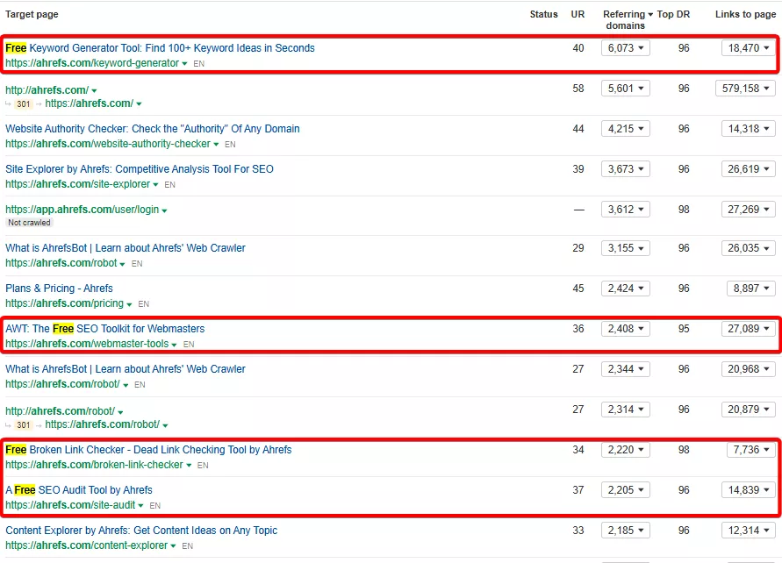Viewport: 782px width, 563px height.
Task: Open referring domains dropdown showing 2,185
Action: (x=626, y=531)
